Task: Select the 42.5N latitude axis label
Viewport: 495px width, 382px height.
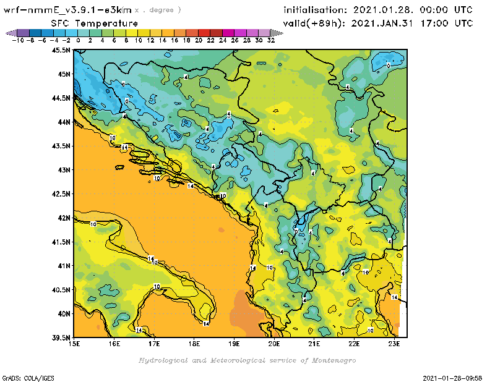Action: point(61,193)
